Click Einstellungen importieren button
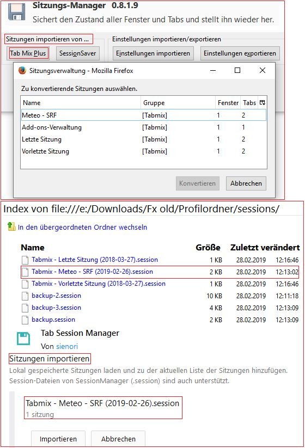 click(x=153, y=53)
